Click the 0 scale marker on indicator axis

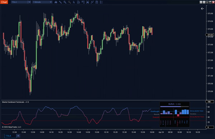click(x=210, y=127)
